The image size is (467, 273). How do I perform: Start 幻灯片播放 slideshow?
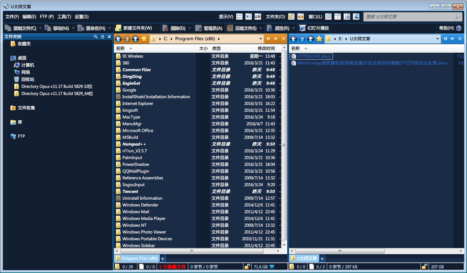tap(314, 28)
